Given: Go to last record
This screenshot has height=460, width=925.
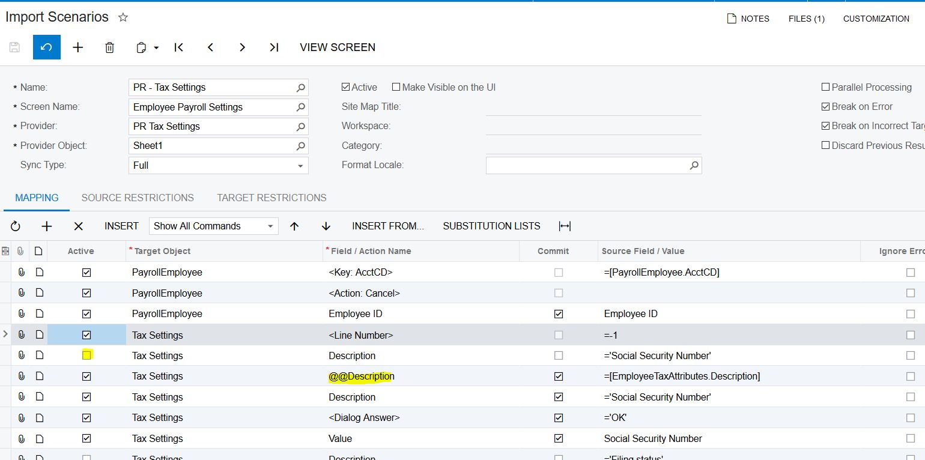Looking at the screenshot, I should point(274,47).
